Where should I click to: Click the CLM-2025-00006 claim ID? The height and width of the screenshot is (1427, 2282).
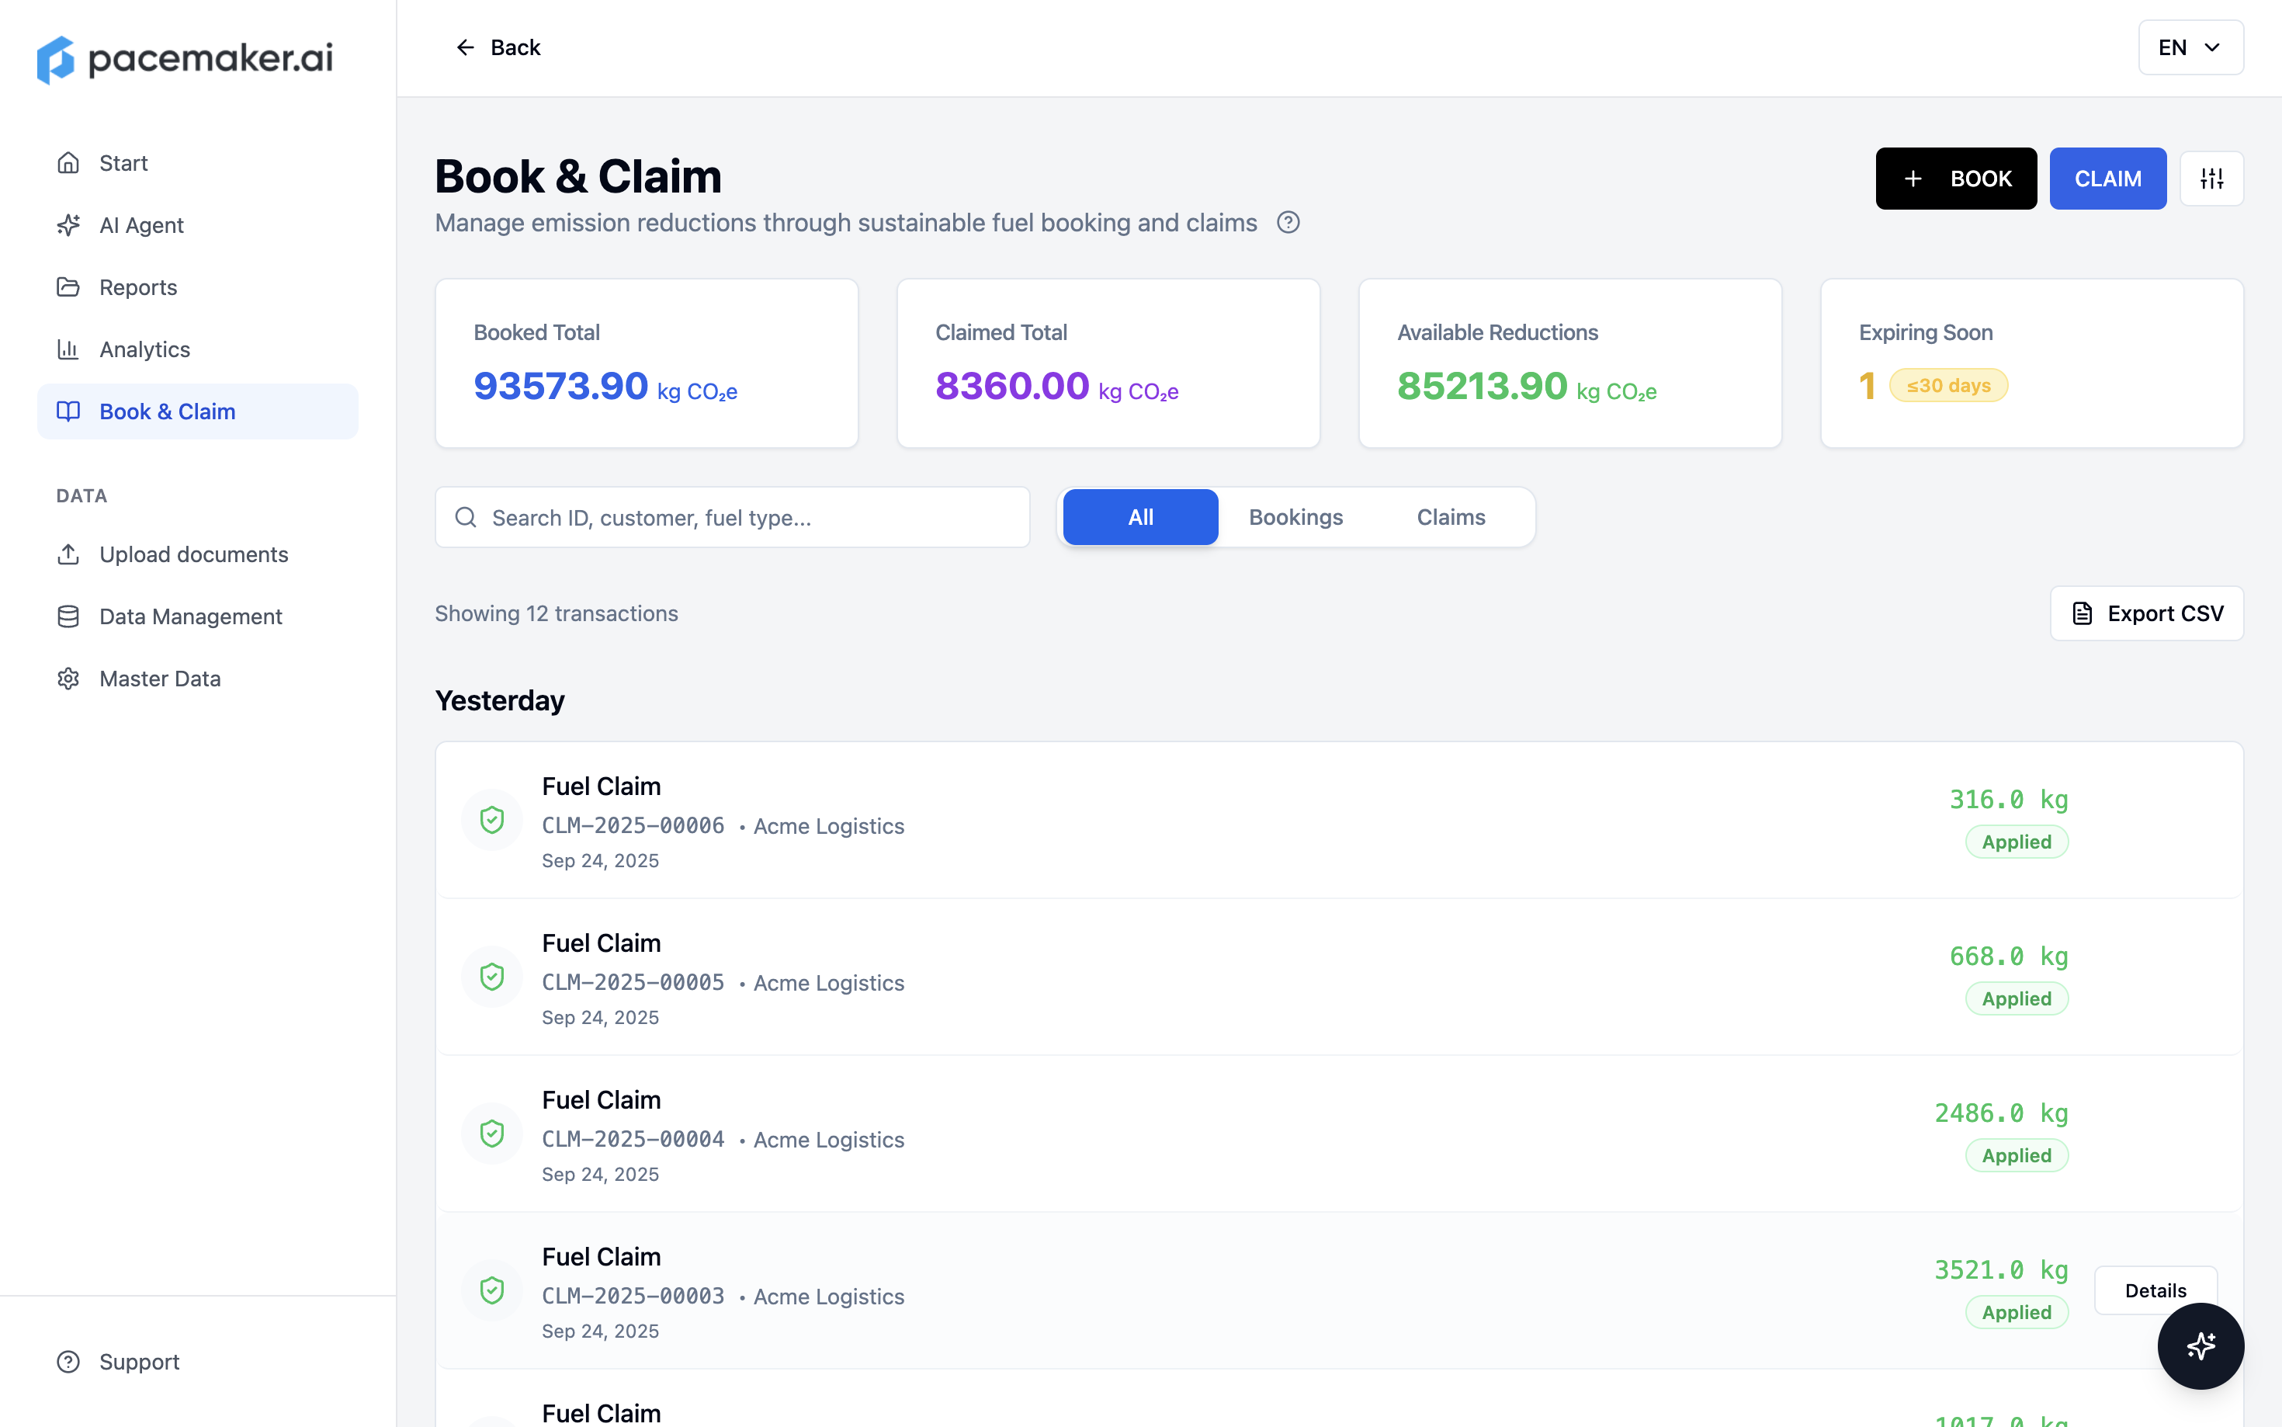633,826
